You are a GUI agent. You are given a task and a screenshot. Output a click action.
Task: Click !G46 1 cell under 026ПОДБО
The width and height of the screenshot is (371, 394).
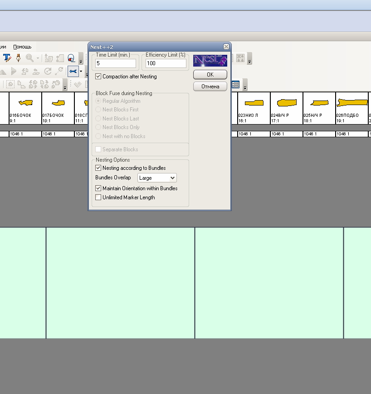(352, 134)
